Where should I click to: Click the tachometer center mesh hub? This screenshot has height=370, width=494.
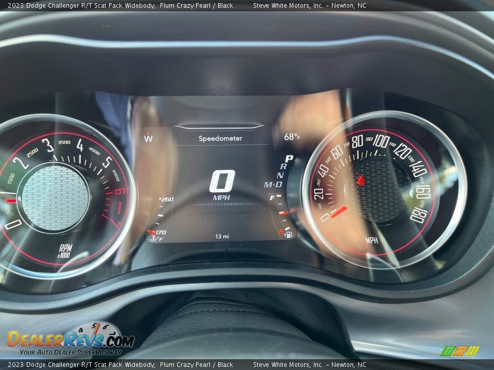tap(55, 197)
